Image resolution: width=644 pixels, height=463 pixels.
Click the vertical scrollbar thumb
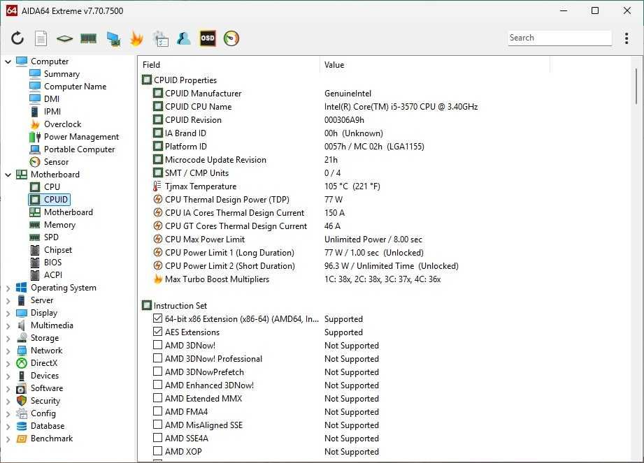click(x=636, y=86)
